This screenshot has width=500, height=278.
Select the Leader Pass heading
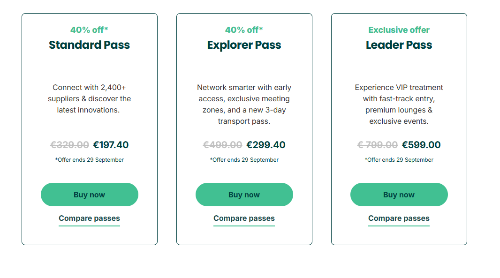[x=399, y=45]
